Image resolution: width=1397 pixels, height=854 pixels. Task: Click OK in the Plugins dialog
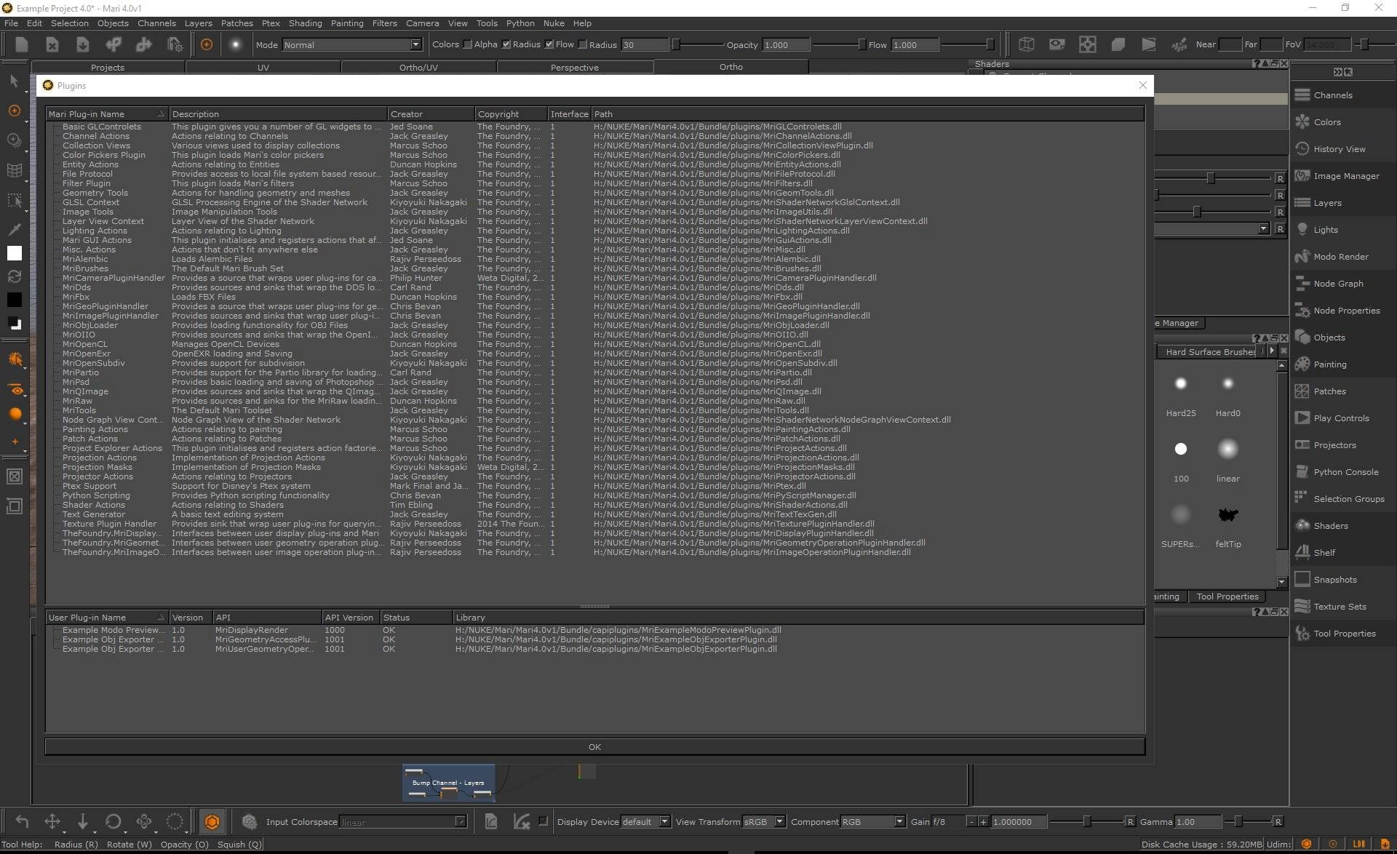tap(594, 747)
